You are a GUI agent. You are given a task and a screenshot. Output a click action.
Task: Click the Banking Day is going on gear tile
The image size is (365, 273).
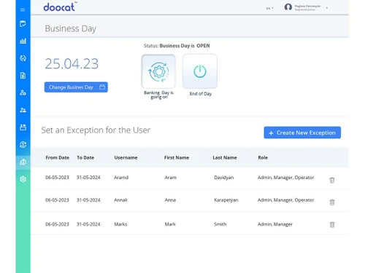coord(158,71)
